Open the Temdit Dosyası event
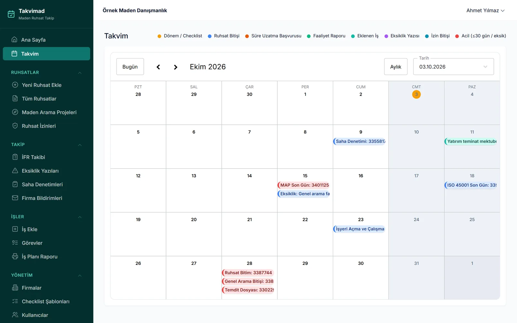 [248, 290]
